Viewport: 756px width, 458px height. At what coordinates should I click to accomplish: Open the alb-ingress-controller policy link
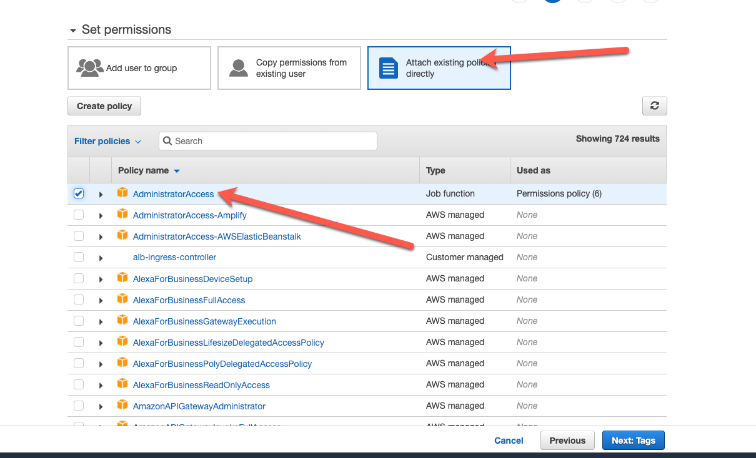[175, 257]
